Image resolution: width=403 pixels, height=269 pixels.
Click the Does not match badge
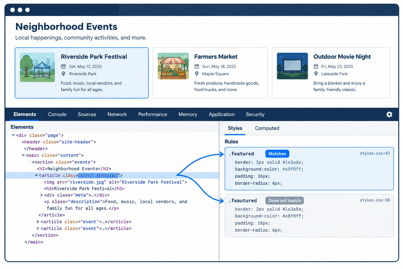coord(285,201)
